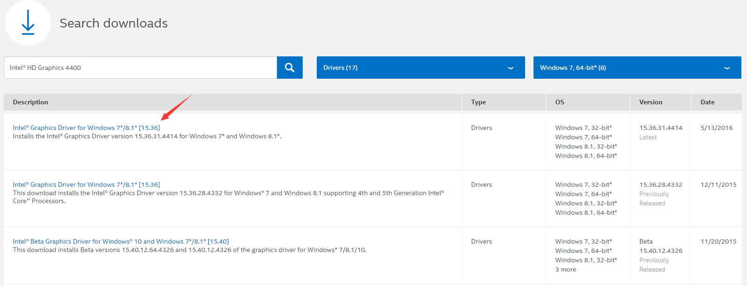Screen dimensions: 747x286
Task: Click the 'Latest' label under version 15.36.31.4414
Action: 648,137
